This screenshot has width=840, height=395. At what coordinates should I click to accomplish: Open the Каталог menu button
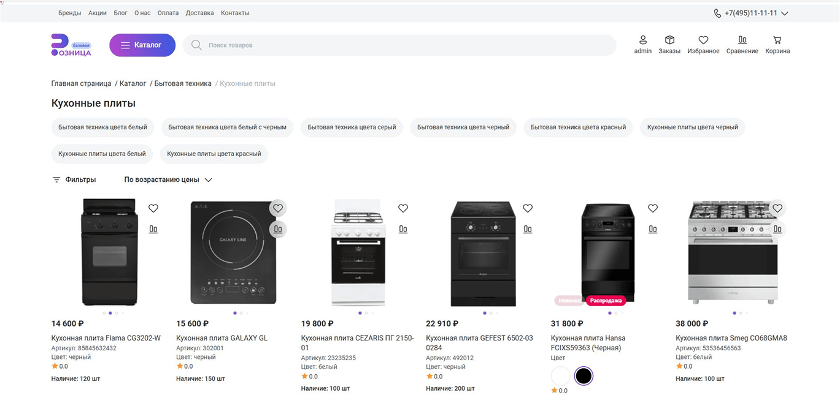(x=142, y=45)
